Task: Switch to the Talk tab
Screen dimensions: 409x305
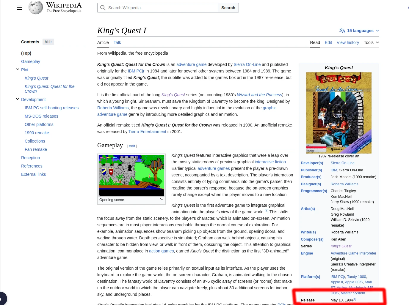Action: coord(117,42)
